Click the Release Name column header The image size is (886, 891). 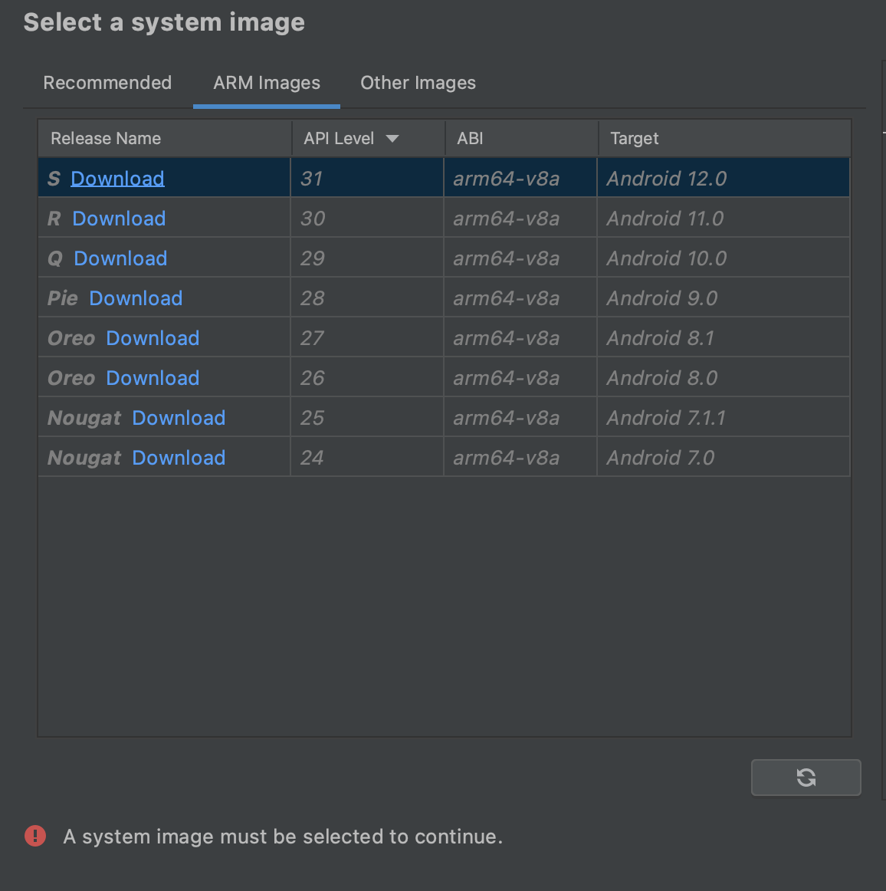tap(106, 139)
